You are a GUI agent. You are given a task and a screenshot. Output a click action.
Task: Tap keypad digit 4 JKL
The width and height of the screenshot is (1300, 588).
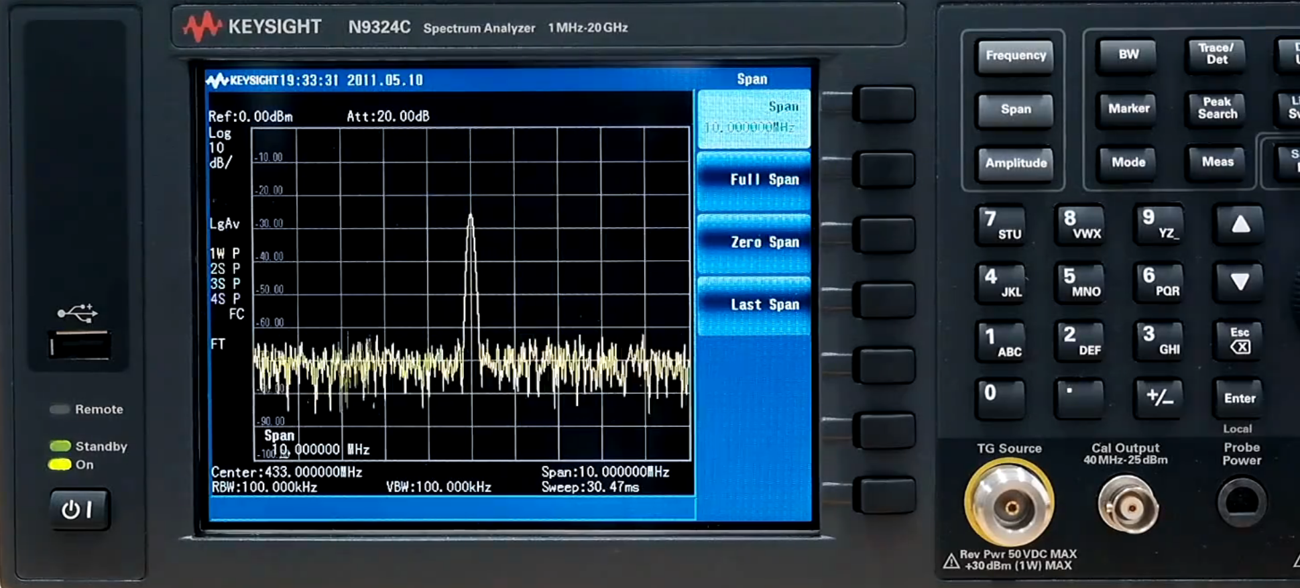tap(1001, 284)
